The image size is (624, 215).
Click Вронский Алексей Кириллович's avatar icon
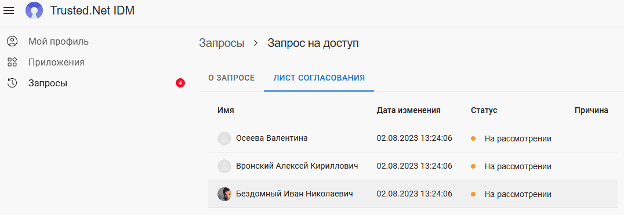[x=224, y=166]
